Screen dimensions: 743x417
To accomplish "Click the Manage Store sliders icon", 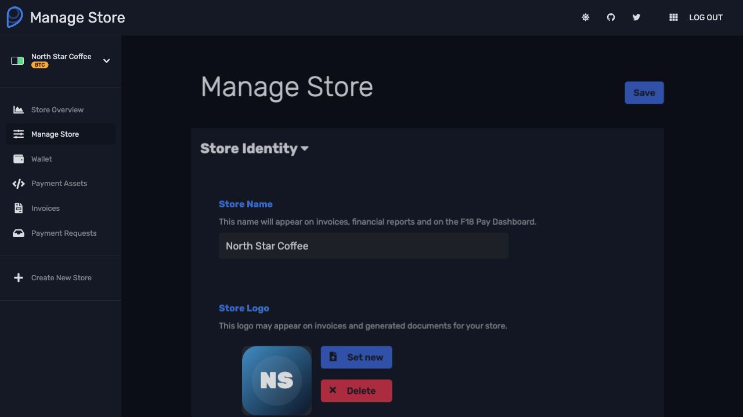I will click(19, 134).
